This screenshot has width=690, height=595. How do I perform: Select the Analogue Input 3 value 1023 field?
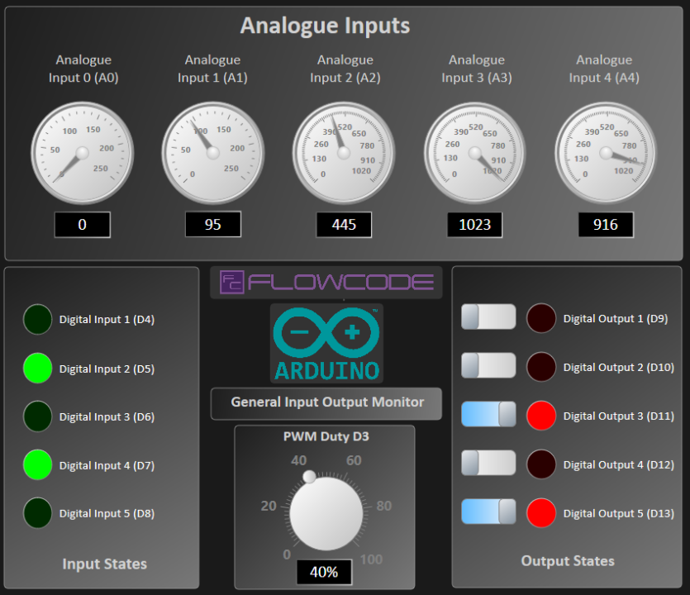pyautogui.click(x=475, y=225)
